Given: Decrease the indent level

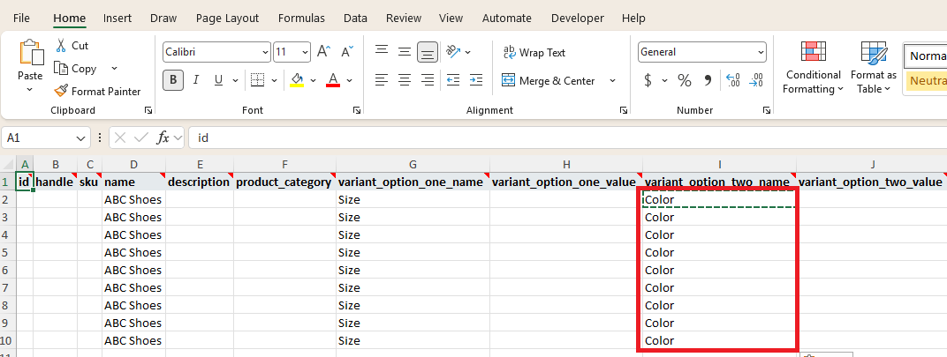Looking at the screenshot, I should tap(453, 79).
